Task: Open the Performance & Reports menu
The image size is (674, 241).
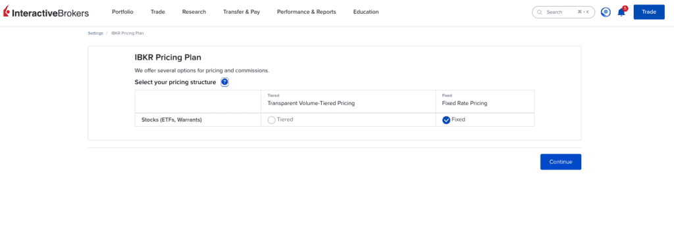Action: click(x=307, y=12)
